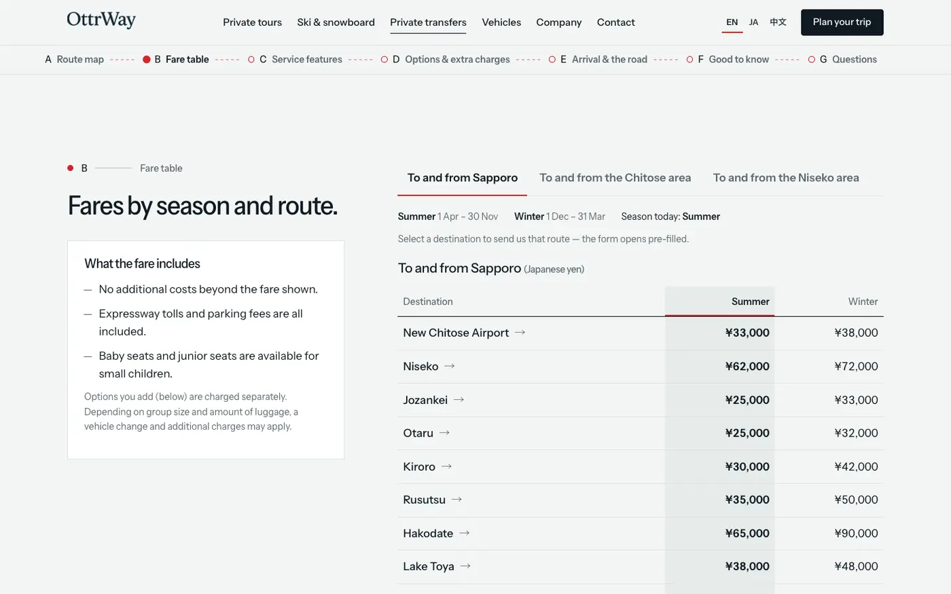This screenshot has height=594, width=951.
Task: Open the Vehicles page
Action: tap(501, 22)
